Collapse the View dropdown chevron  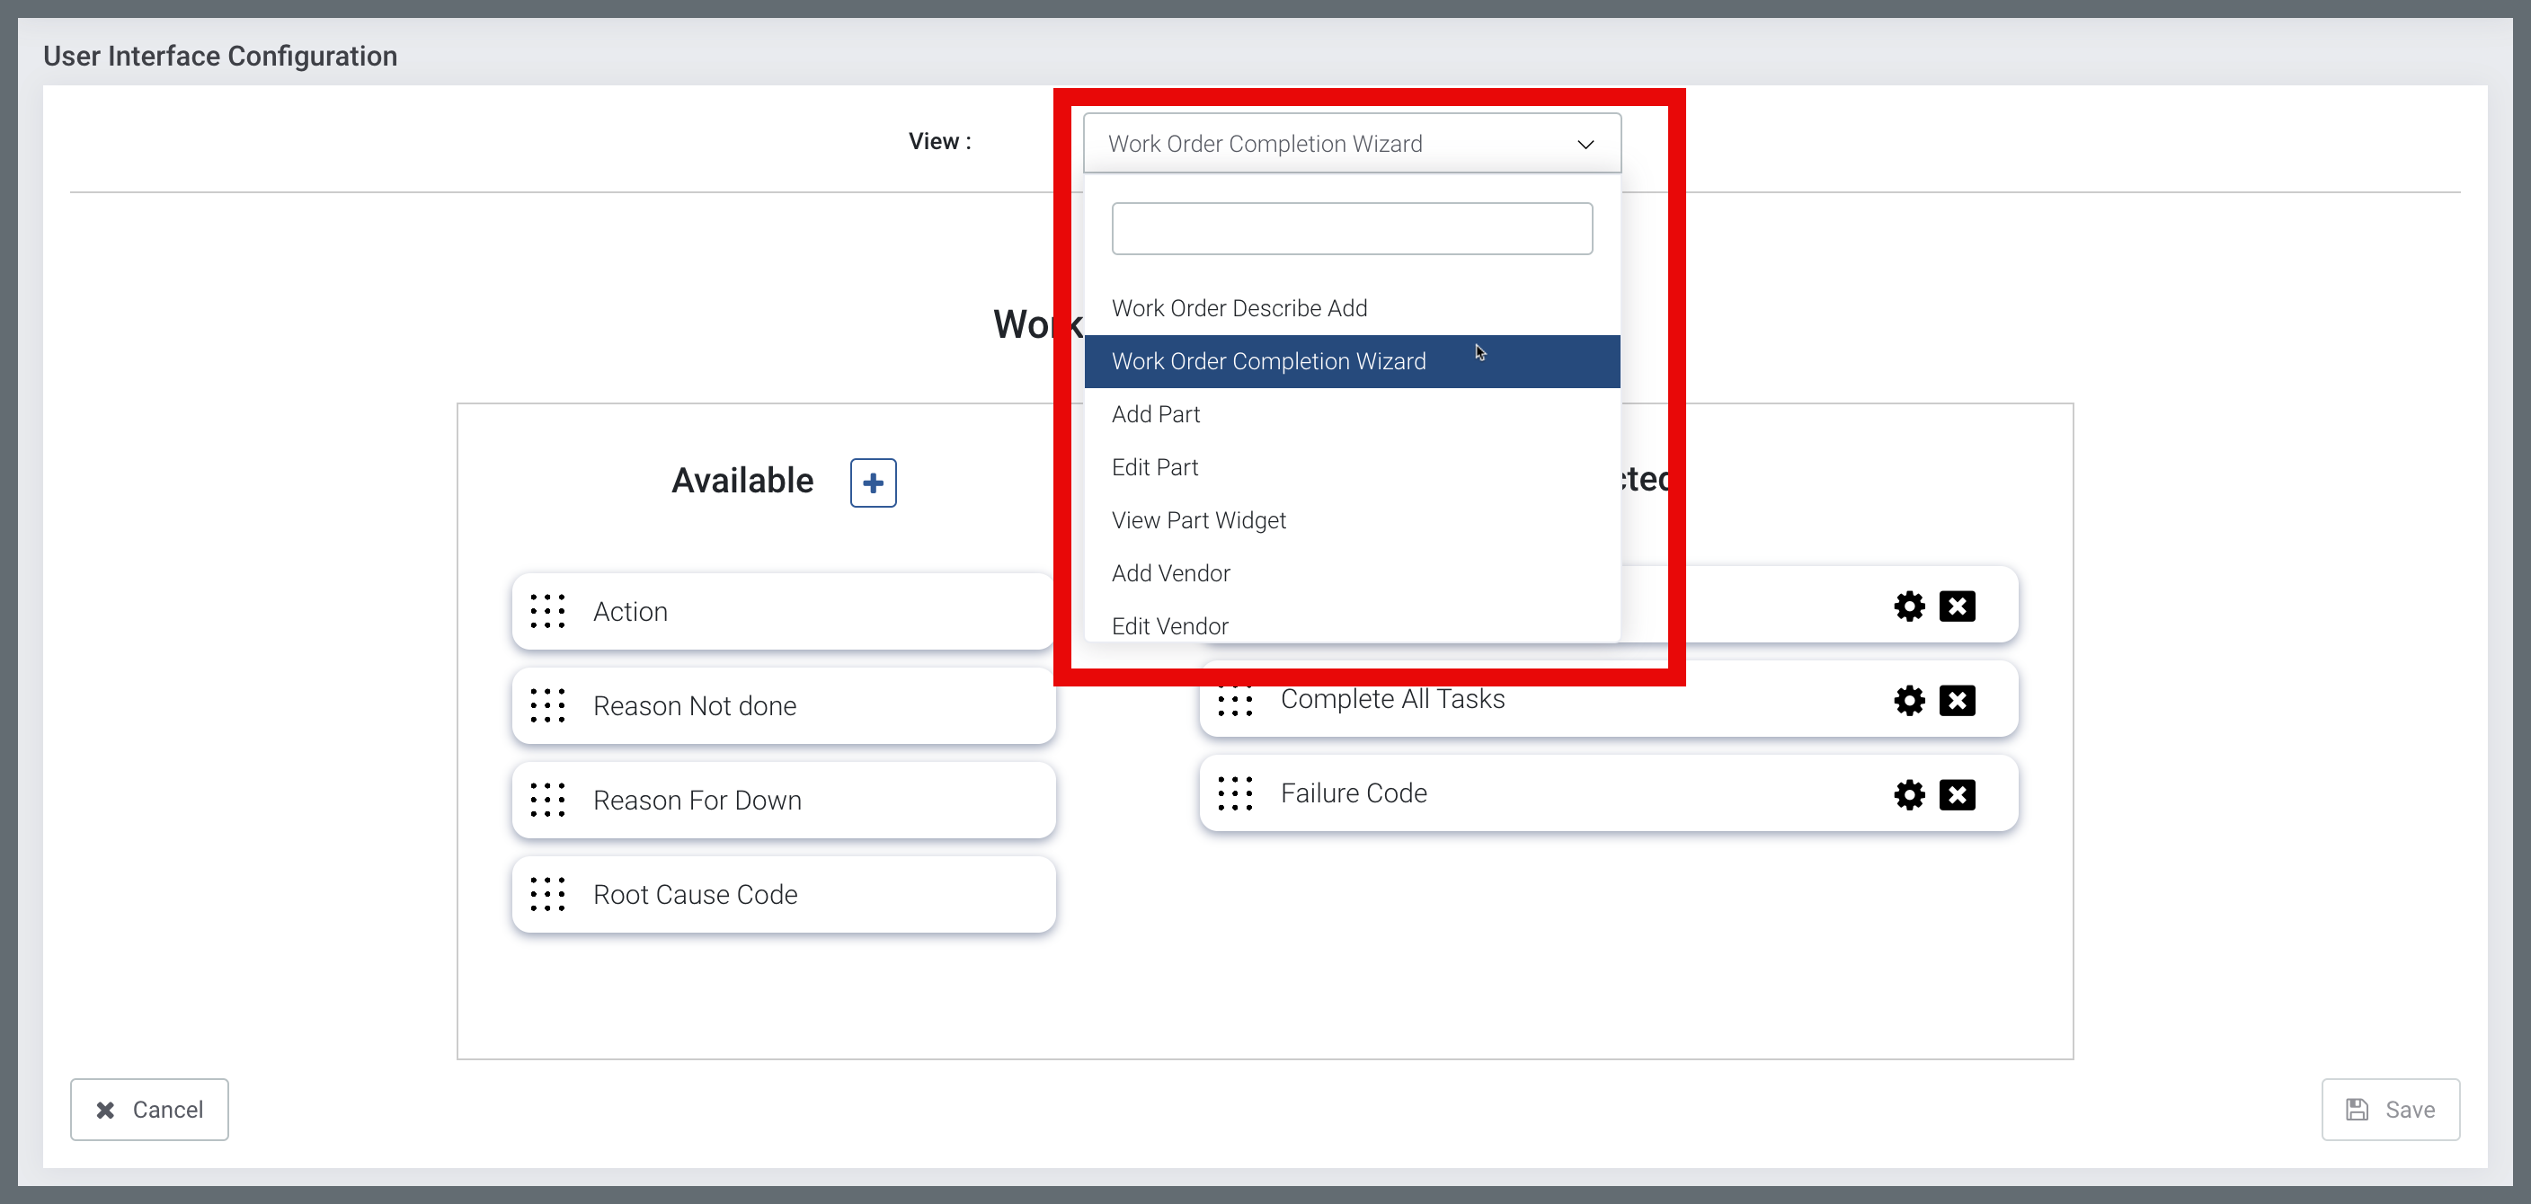point(1585,145)
